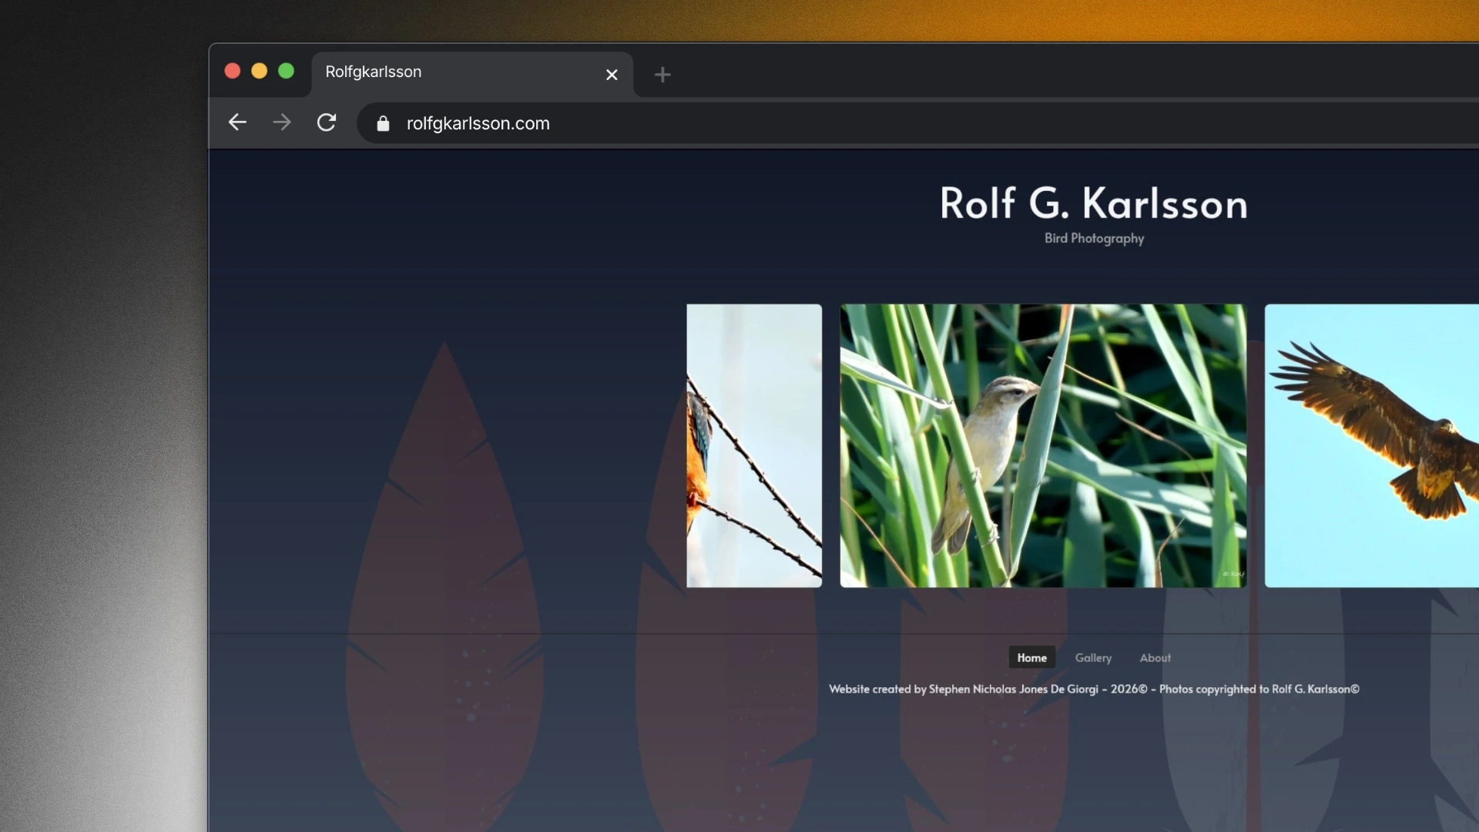Select the Rolfgkarlsson browser tab
Image resolution: width=1479 pixels, height=832 pixels.
click(x=472, y=74)
